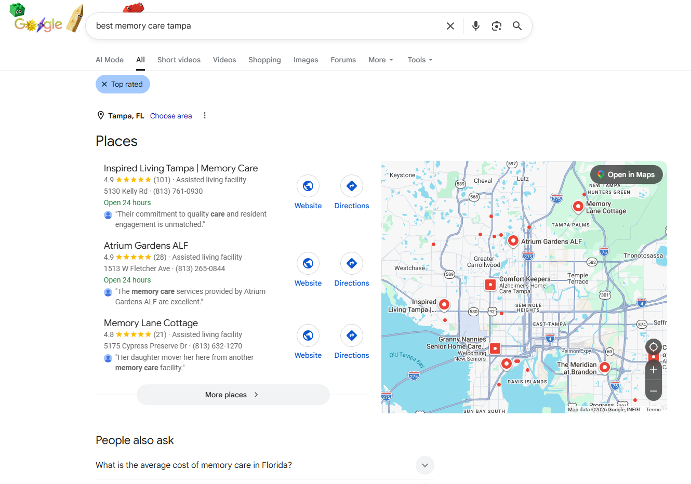Viewport: 691px width, 484px height.
Task: Visit the Inspired Living Tampa website
Action: pos(308,193)
